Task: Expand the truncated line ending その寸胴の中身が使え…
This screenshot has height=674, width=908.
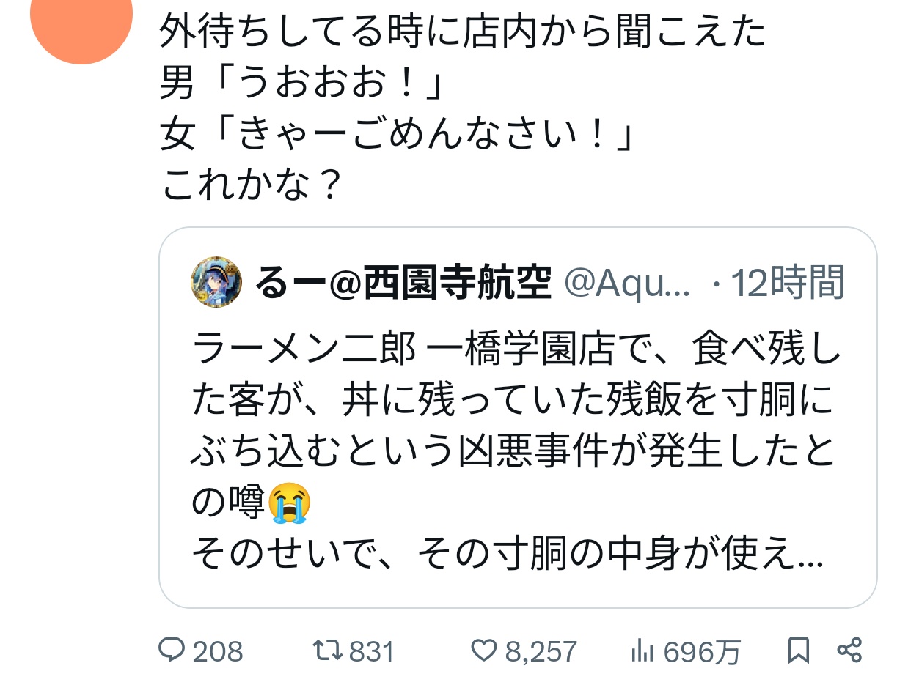Action: click(x=506, y=557)
